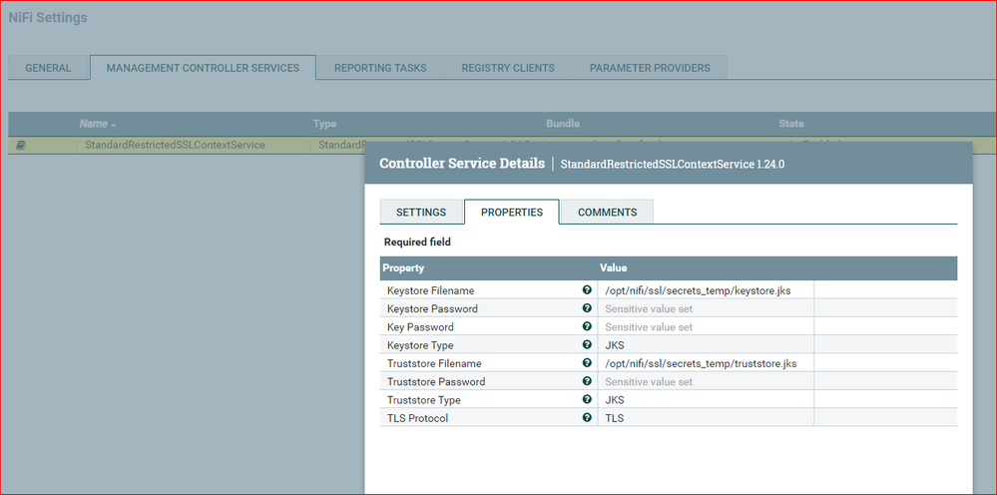Open help icon for Key Password
Image resolution: width=997 pixels, height=495 pixels.
click(587, 326)
